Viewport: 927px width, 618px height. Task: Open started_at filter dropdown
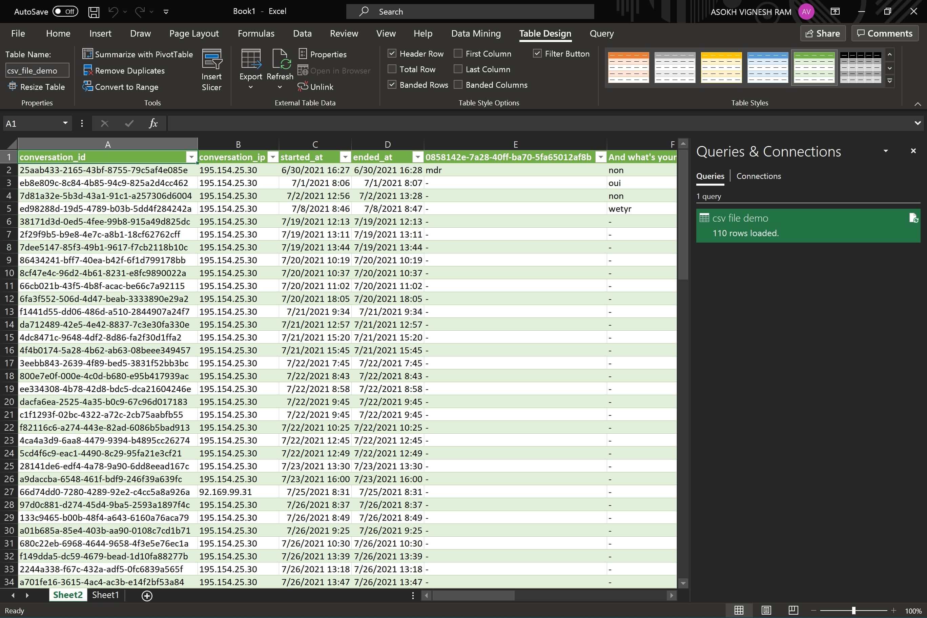[345, 157]
